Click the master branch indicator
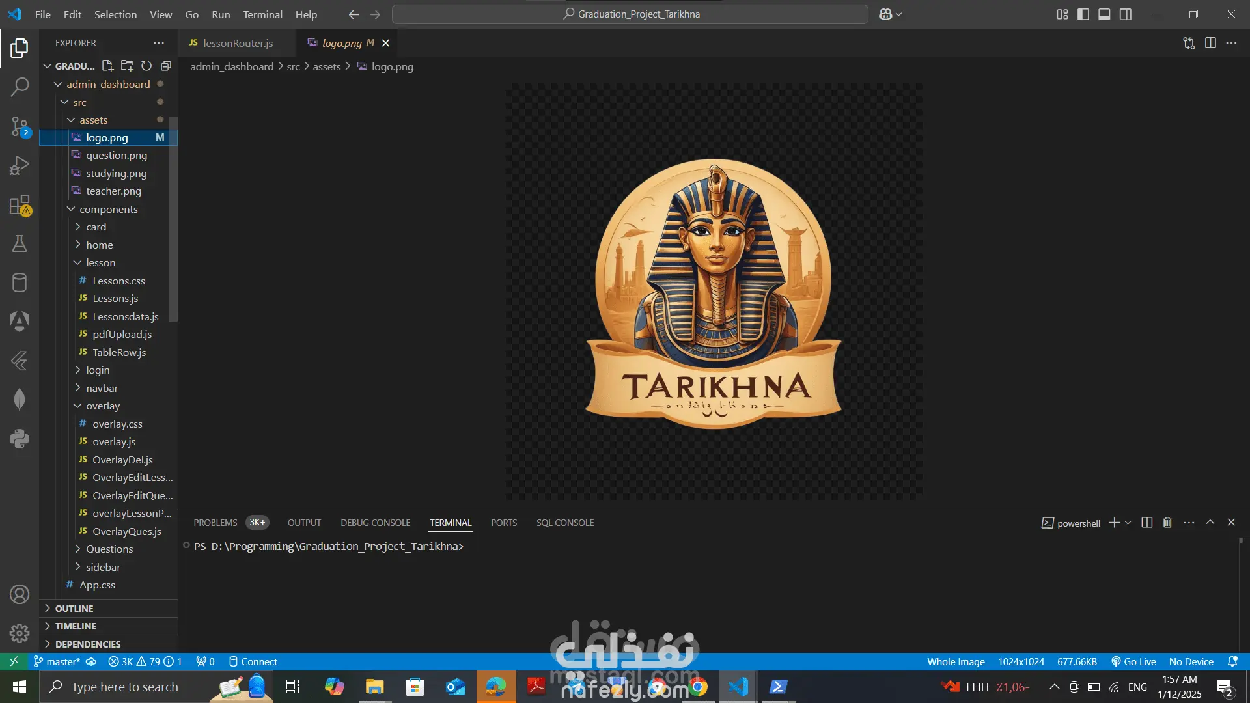The height and width of the screenshot is (703, 1250). (x=57, y=662)
